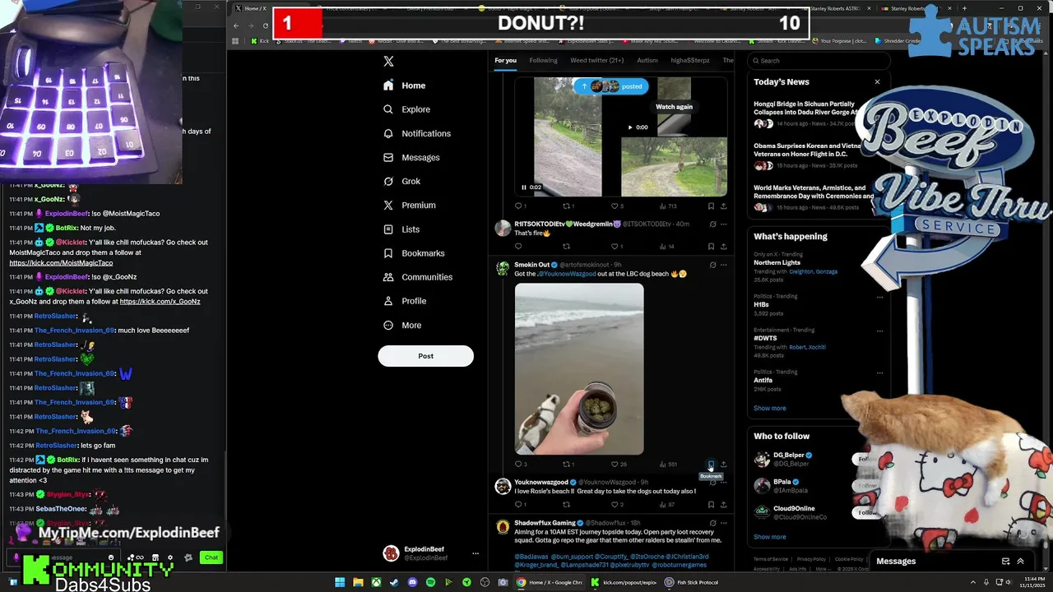Switch to the Weed twitter (21+) tab
Image resolution: width=1053 pixels, height=592 pixels.
[x=596, y=60]
